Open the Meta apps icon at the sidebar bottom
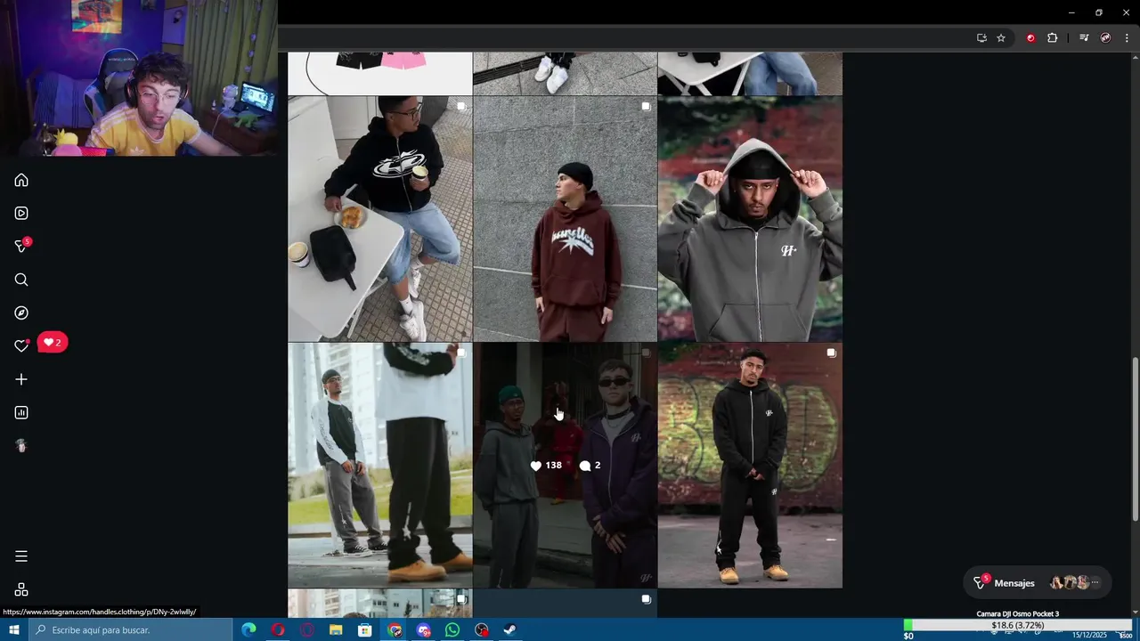 coord(21,589)
